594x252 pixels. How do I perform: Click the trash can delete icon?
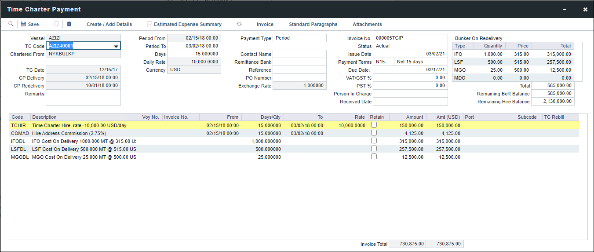coord(69,24)
